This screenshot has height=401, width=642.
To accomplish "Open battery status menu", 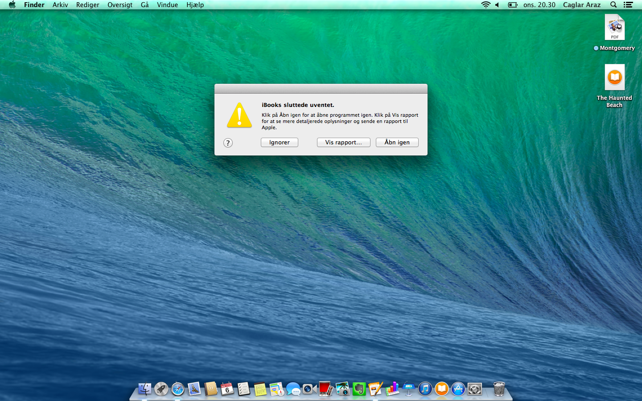I will [x=513, y=5].
